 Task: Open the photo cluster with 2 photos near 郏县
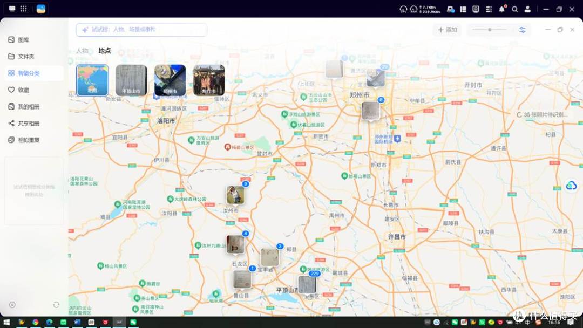click(270, 257)
